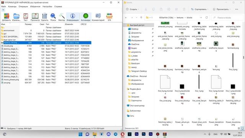
Task: Sort archive list by Изменён column header
Action: click(x=69, y=24)
